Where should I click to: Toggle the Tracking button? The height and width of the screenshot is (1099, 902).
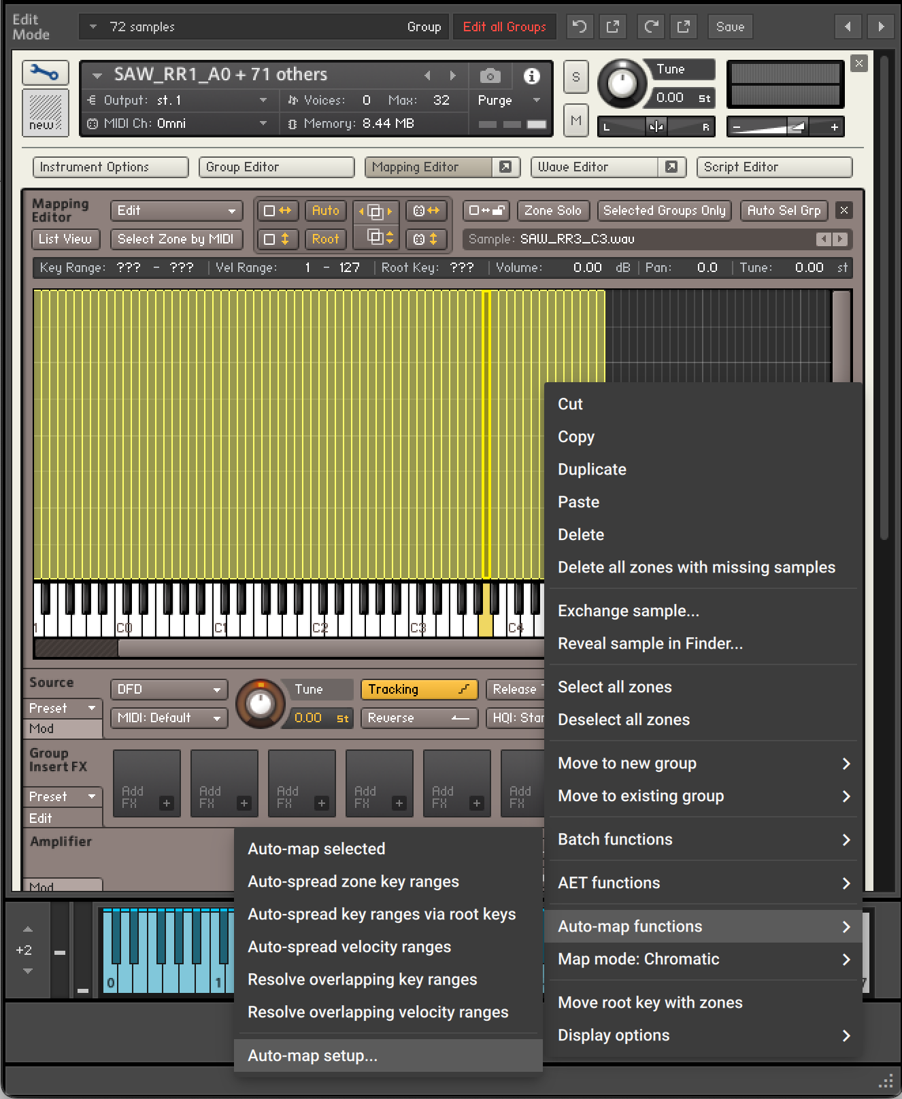419,689
